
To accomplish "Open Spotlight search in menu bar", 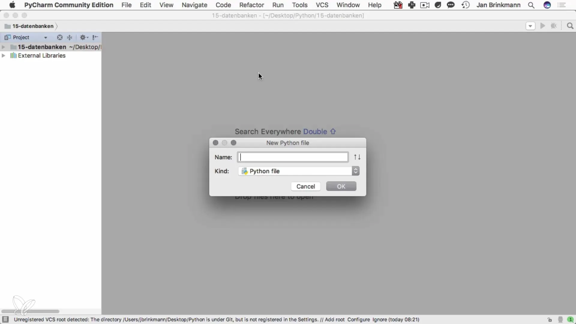I will pyautogui.click(x=531, y=5).
